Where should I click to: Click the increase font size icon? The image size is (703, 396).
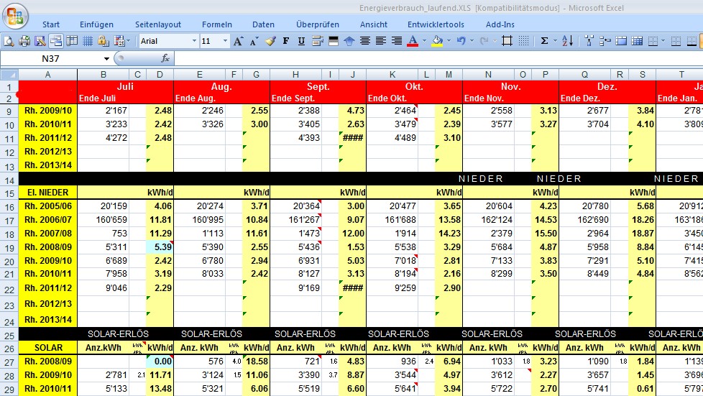click(x=238, y=41)
